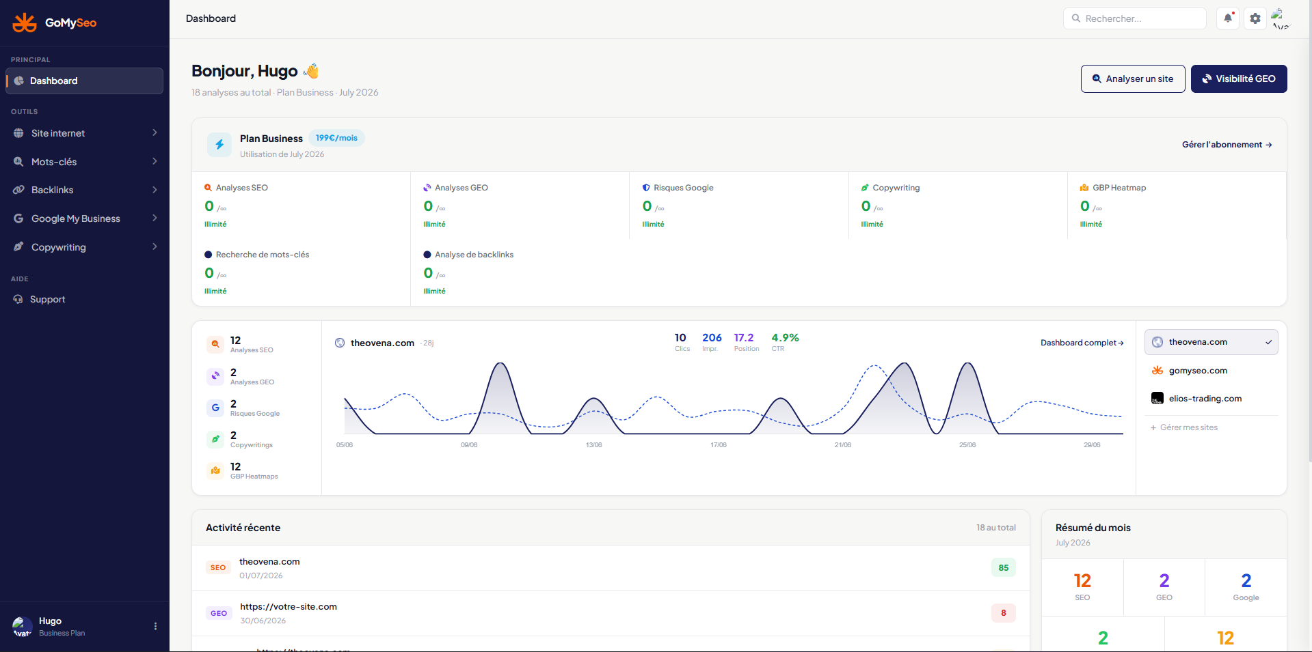Image resolution: width=1312 pixels, height=652 pixels.
Task: Click the 18 au total label
Action: [x=995, y=528]
